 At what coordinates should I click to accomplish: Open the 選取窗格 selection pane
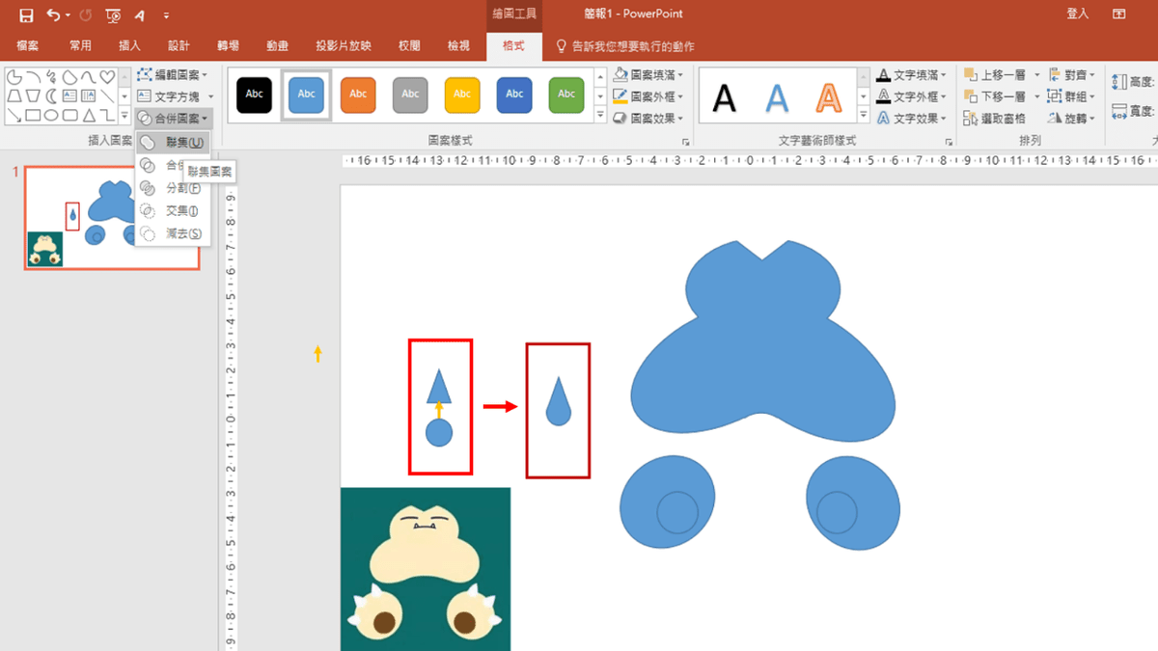pyautogui.click(x=995, y=119)
